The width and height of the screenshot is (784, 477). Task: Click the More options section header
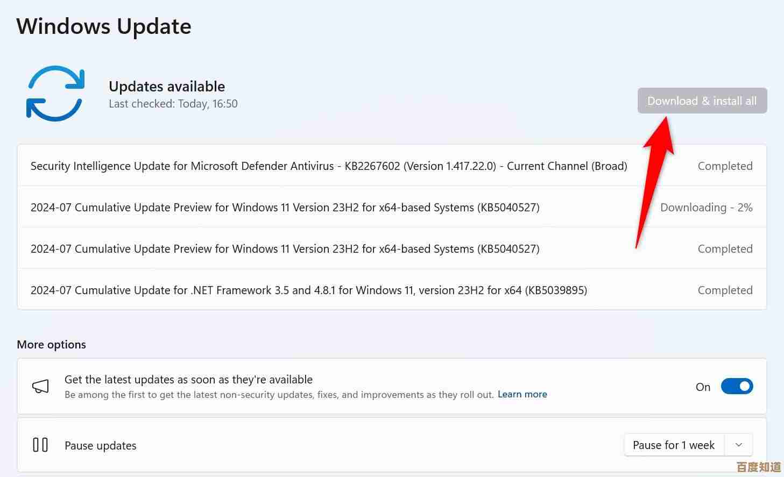[x=51, y=344]
